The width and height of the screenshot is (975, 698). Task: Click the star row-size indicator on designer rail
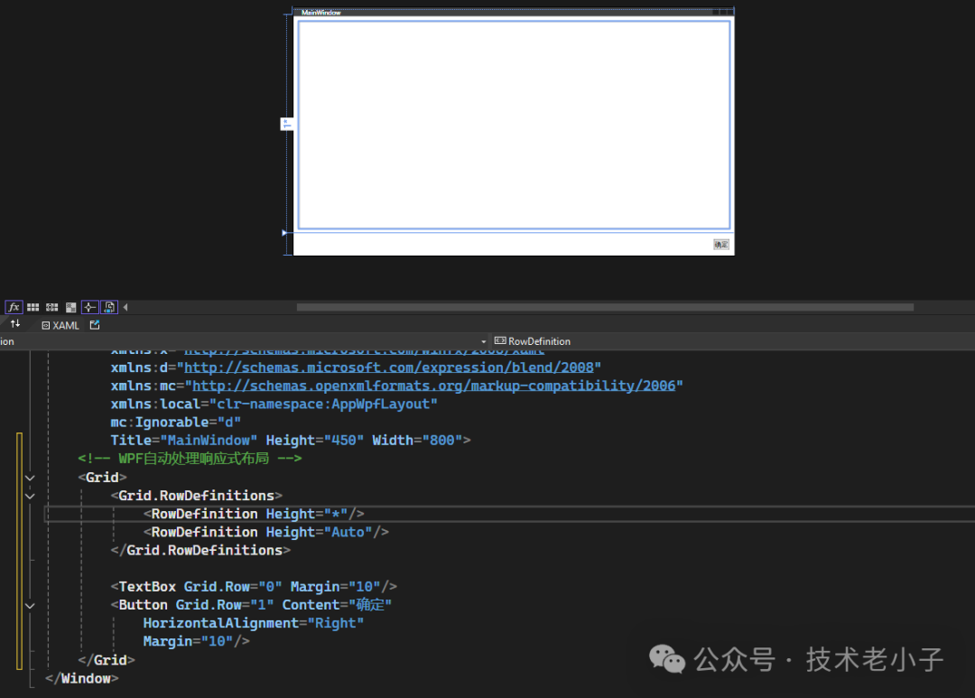[x=286, y=123]
